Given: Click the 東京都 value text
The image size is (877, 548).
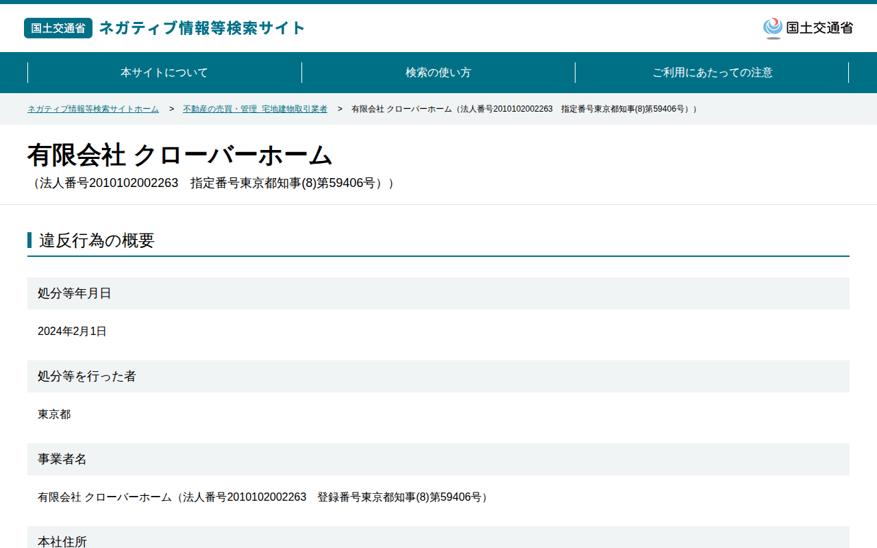Looking at the screenshot, I should tap(54, 414).
